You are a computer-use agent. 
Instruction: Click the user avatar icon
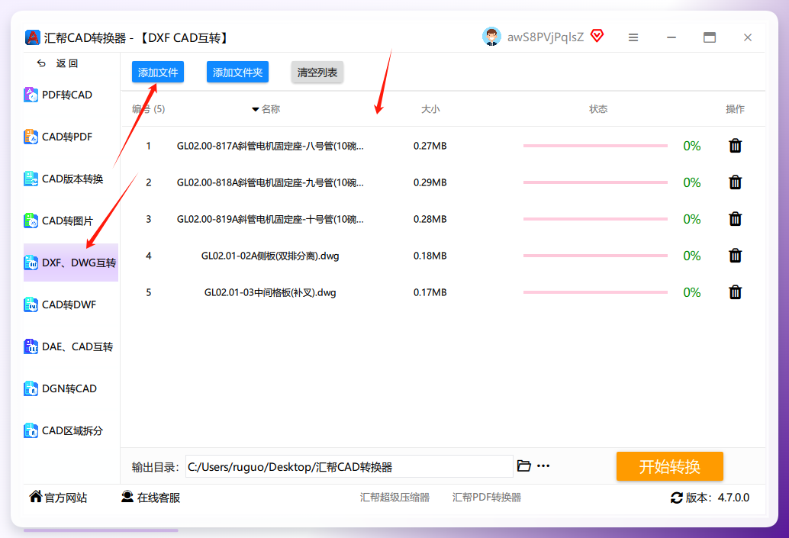click(x=491, y=37)
